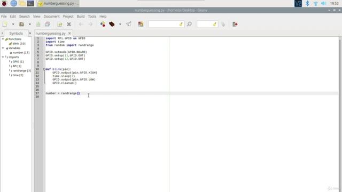Viewport: 342px width, 192px height.
Task: Launch the web browser from taskbar
Action: [13, 3]
